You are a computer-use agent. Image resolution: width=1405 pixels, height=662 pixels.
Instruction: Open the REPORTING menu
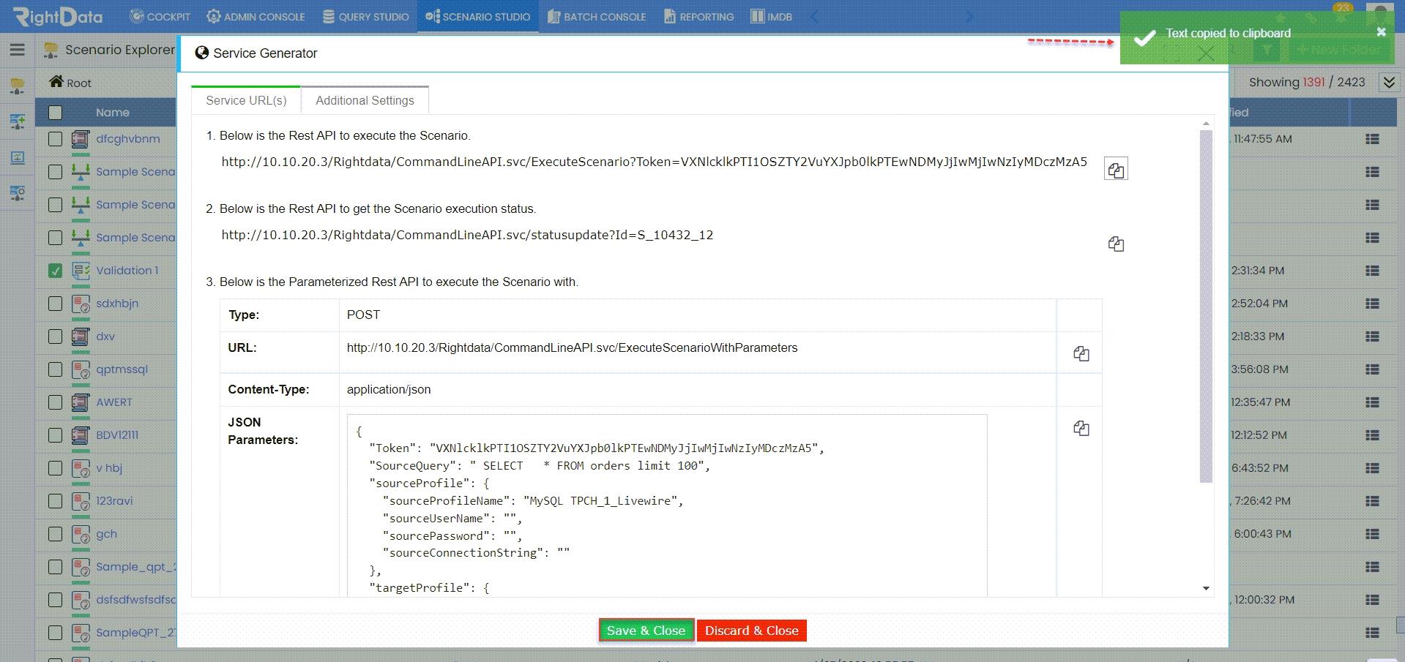tap(698, 16)
